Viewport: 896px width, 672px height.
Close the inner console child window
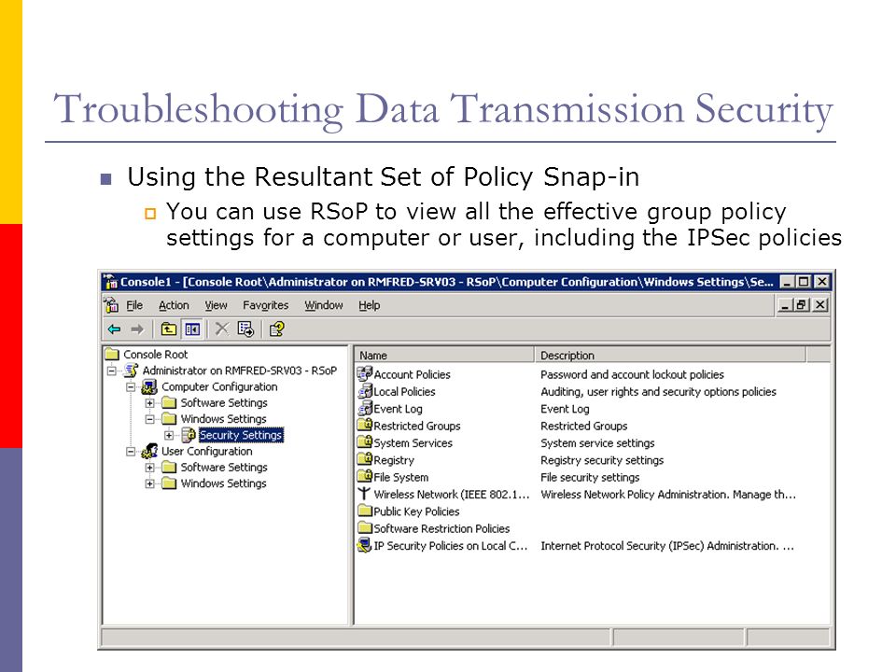click(x=820, y=305)
